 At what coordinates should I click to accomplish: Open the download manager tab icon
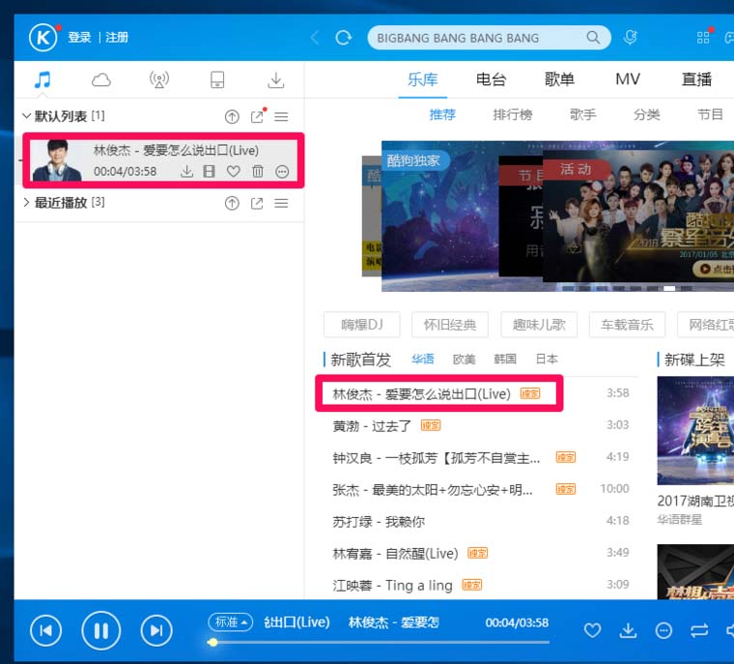[275, 80]
